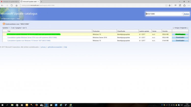Open the Windows Start menu
Viewport: 191px width, 107px height.
(x=2, y=105)
